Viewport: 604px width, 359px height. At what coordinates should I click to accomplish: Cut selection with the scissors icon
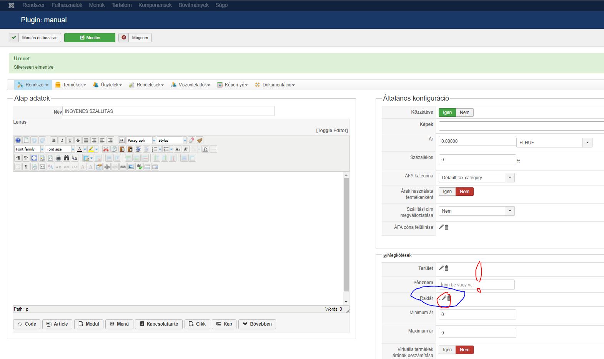coord(106,149)
